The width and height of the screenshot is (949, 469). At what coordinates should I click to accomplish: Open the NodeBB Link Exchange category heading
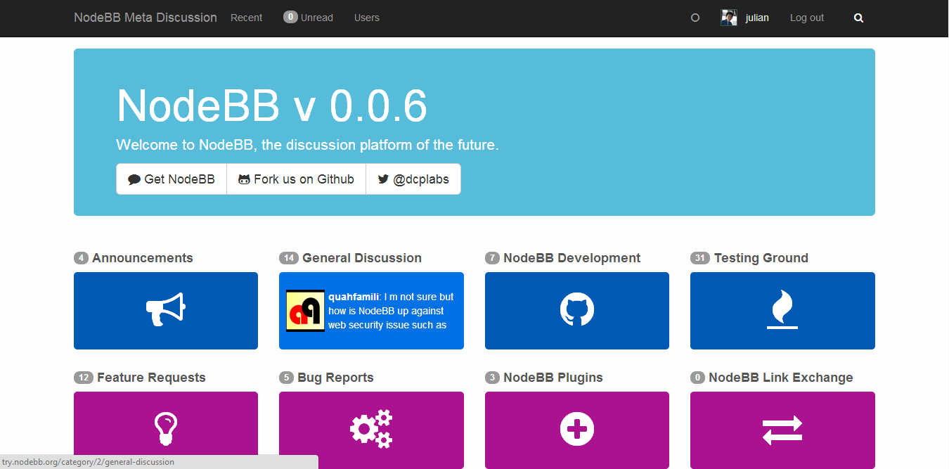click(781, 378)
